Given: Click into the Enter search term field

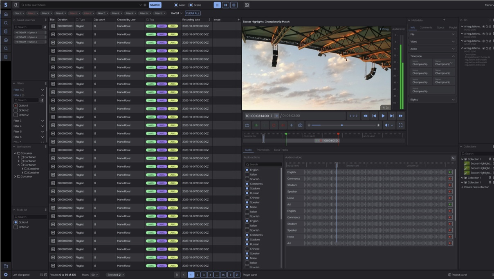Looking at the screenshot, I should 82,5.
